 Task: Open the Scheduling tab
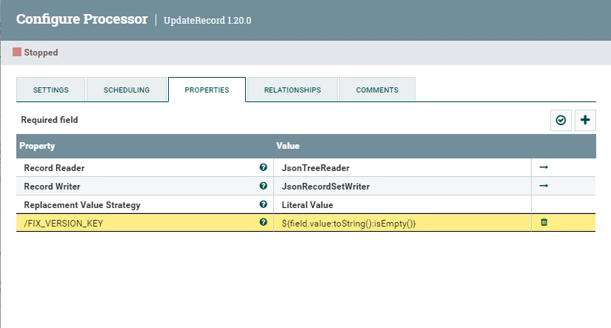pyautogui.click(x=127, y=90)
